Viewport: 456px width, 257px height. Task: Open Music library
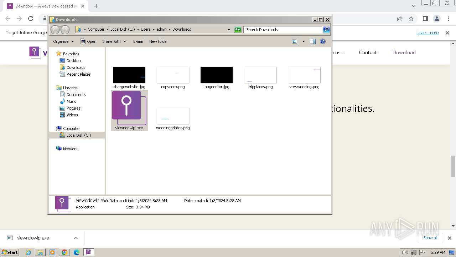click(71, 101)
